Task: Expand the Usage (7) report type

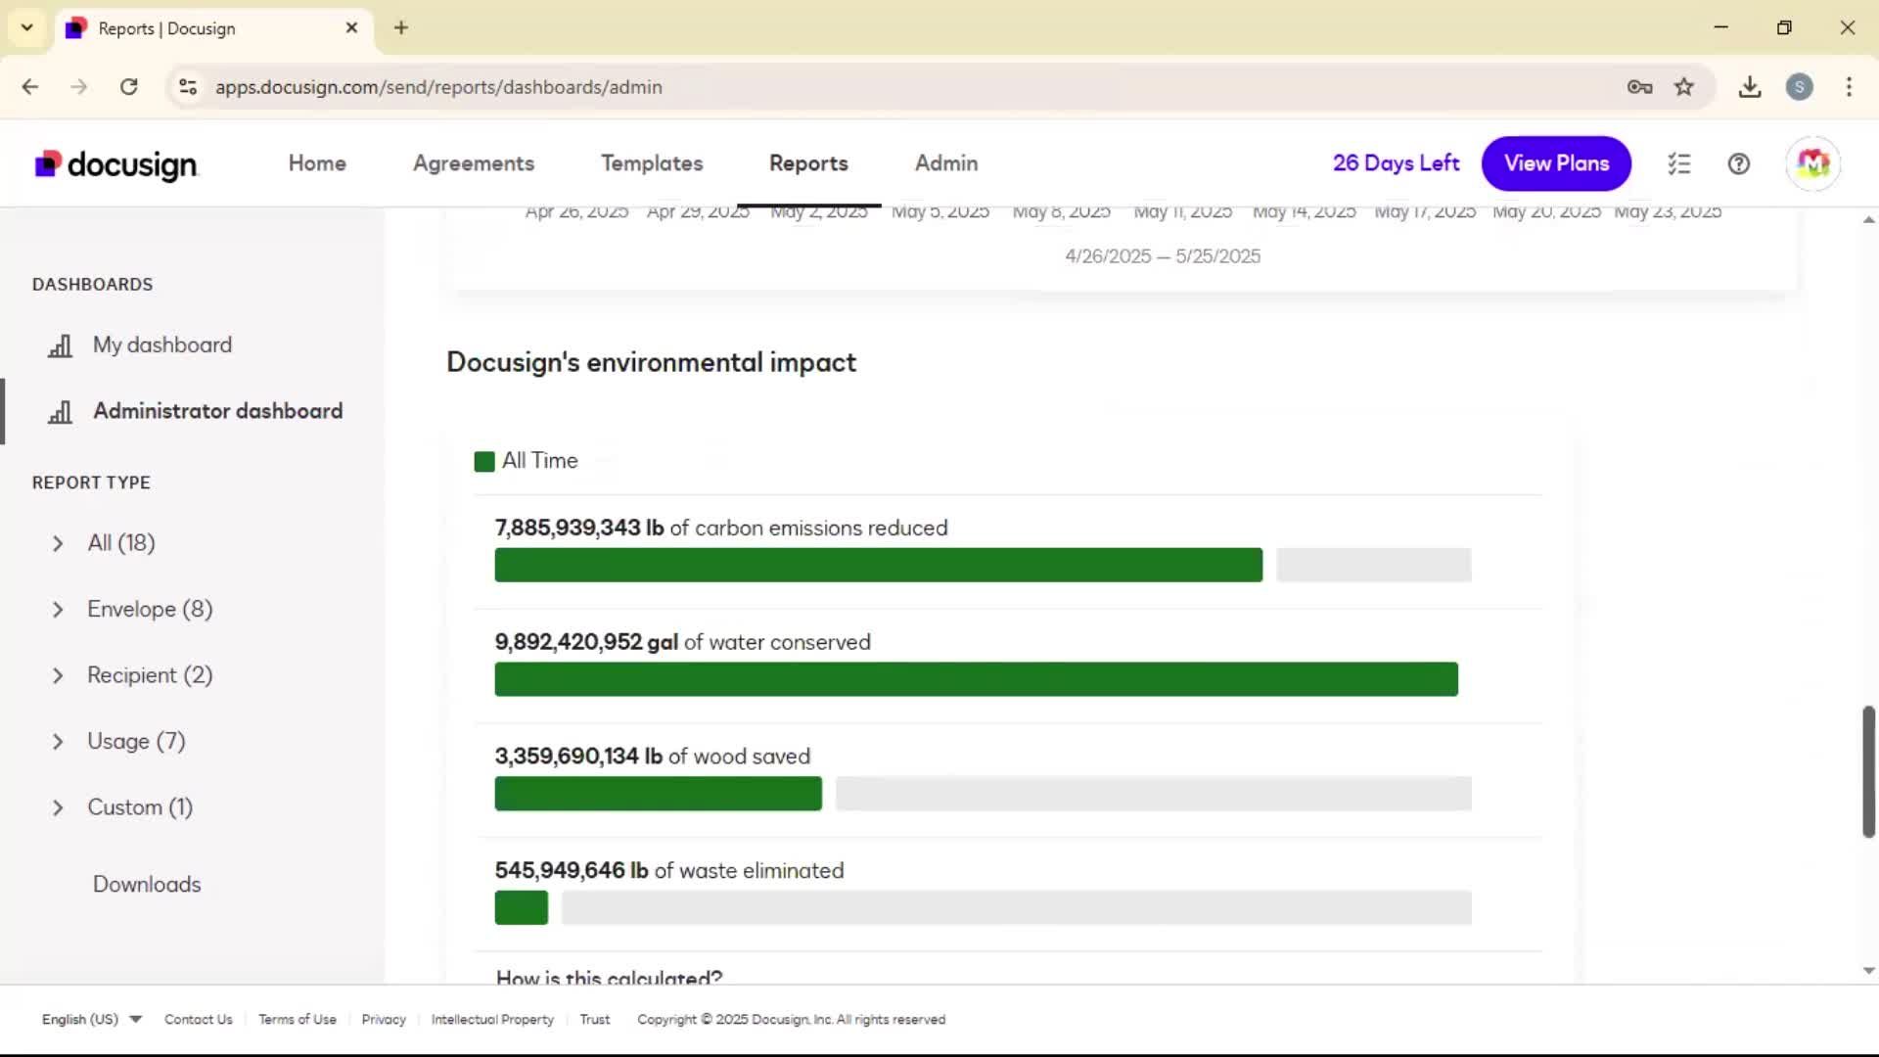Action: (58, 742)
